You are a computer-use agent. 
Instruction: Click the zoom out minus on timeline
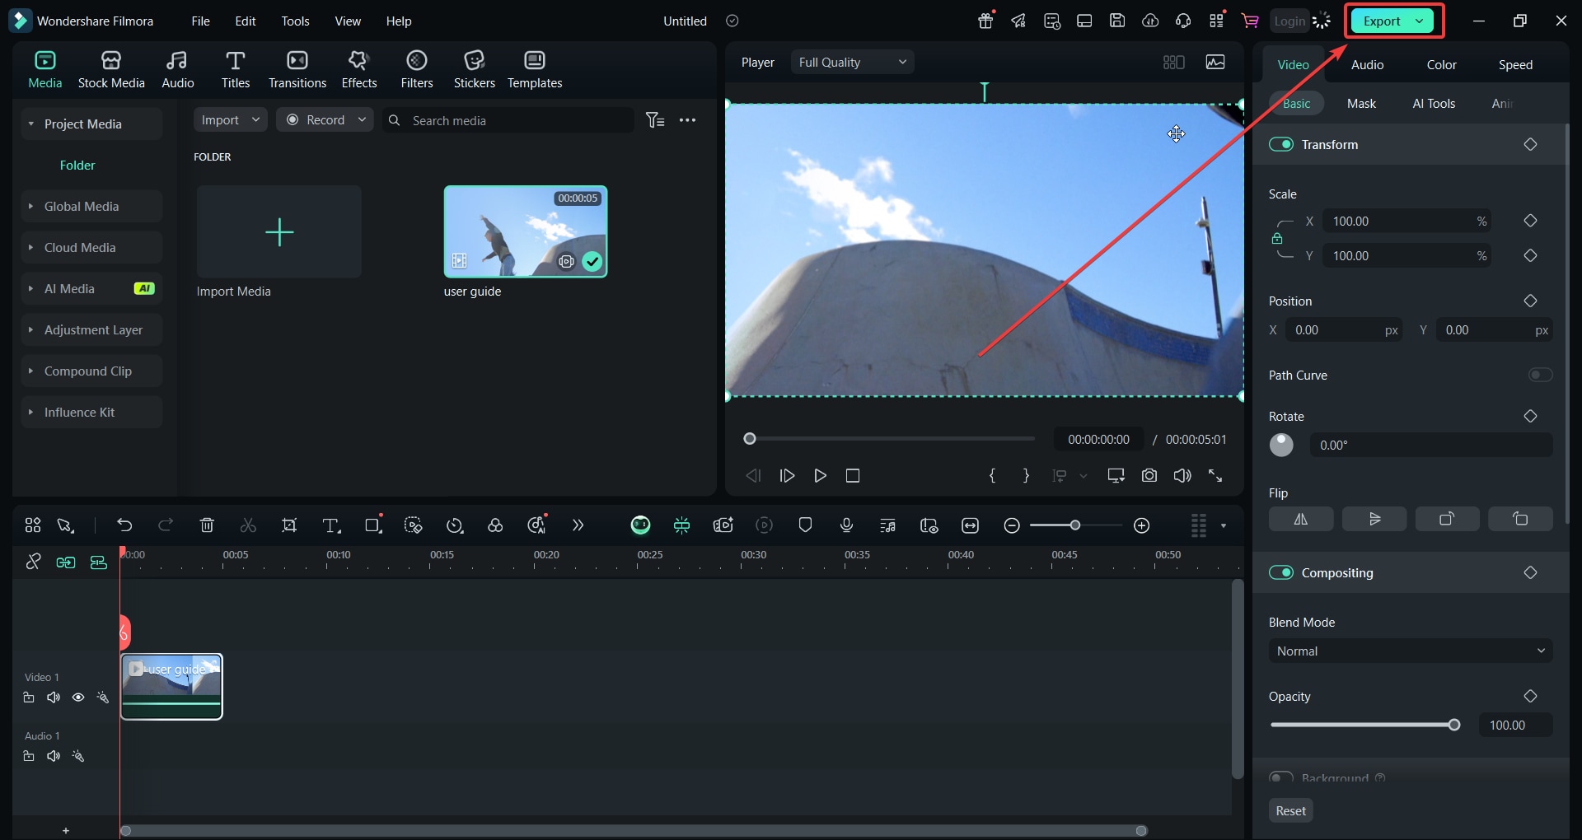pyautogui.click(x=1012, y=525)
